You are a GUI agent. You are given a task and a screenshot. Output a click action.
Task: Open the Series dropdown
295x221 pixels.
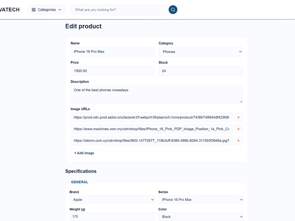click(201, 199)
